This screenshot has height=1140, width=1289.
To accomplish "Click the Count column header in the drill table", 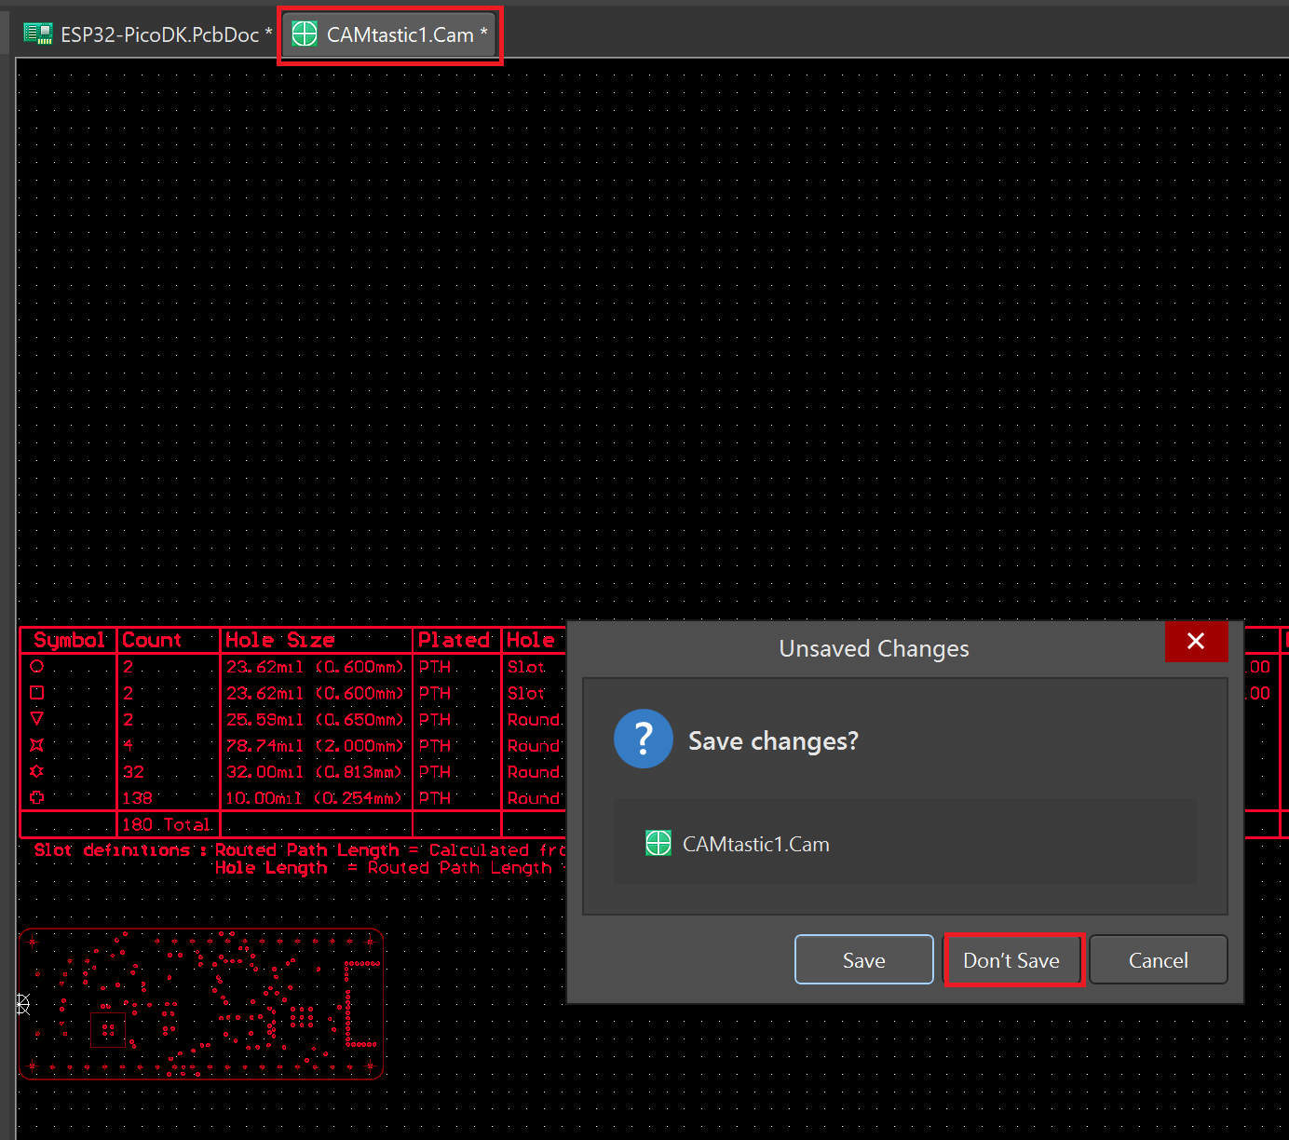I will coord(152,641).
